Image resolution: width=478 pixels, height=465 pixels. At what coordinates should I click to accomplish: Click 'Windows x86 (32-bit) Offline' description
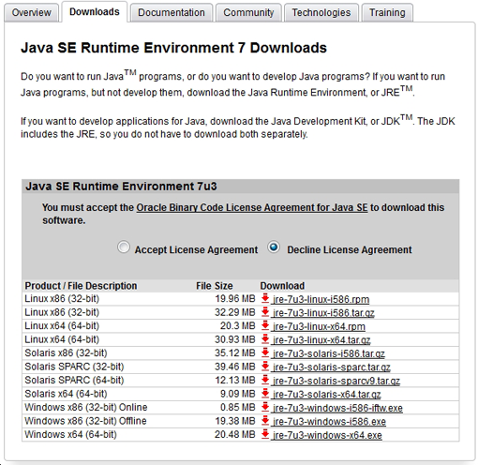point(85,421)
